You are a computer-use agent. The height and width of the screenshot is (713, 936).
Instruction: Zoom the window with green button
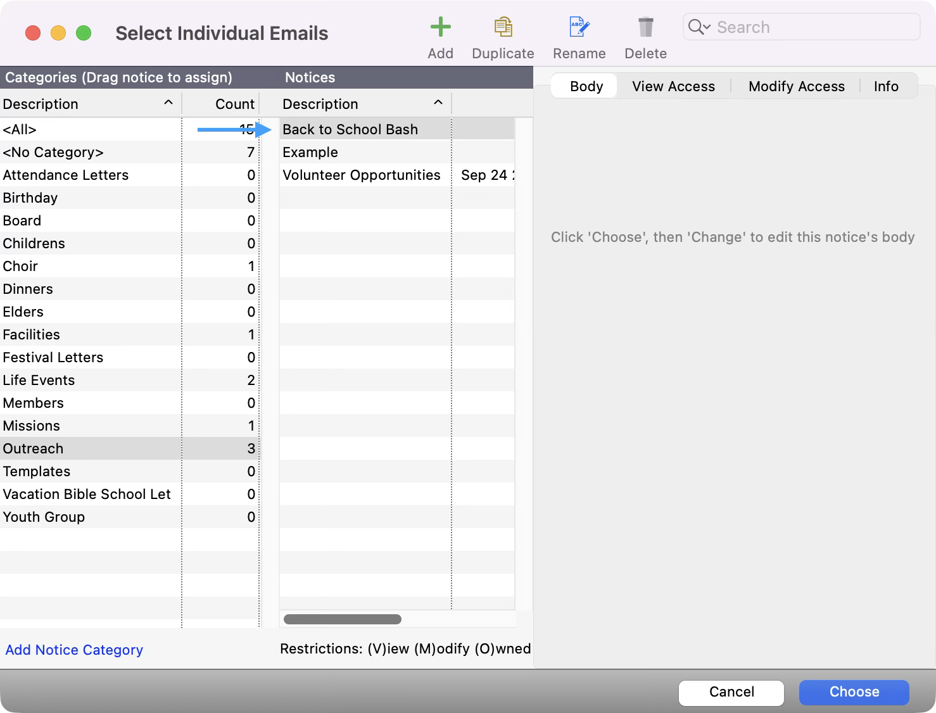point(84,33)
